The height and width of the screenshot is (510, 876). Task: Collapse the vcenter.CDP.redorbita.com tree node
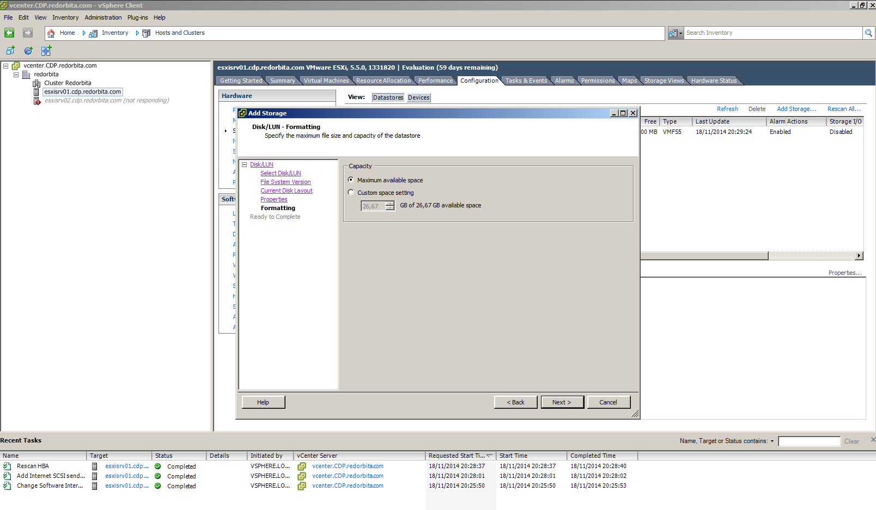tap(6, 66)
